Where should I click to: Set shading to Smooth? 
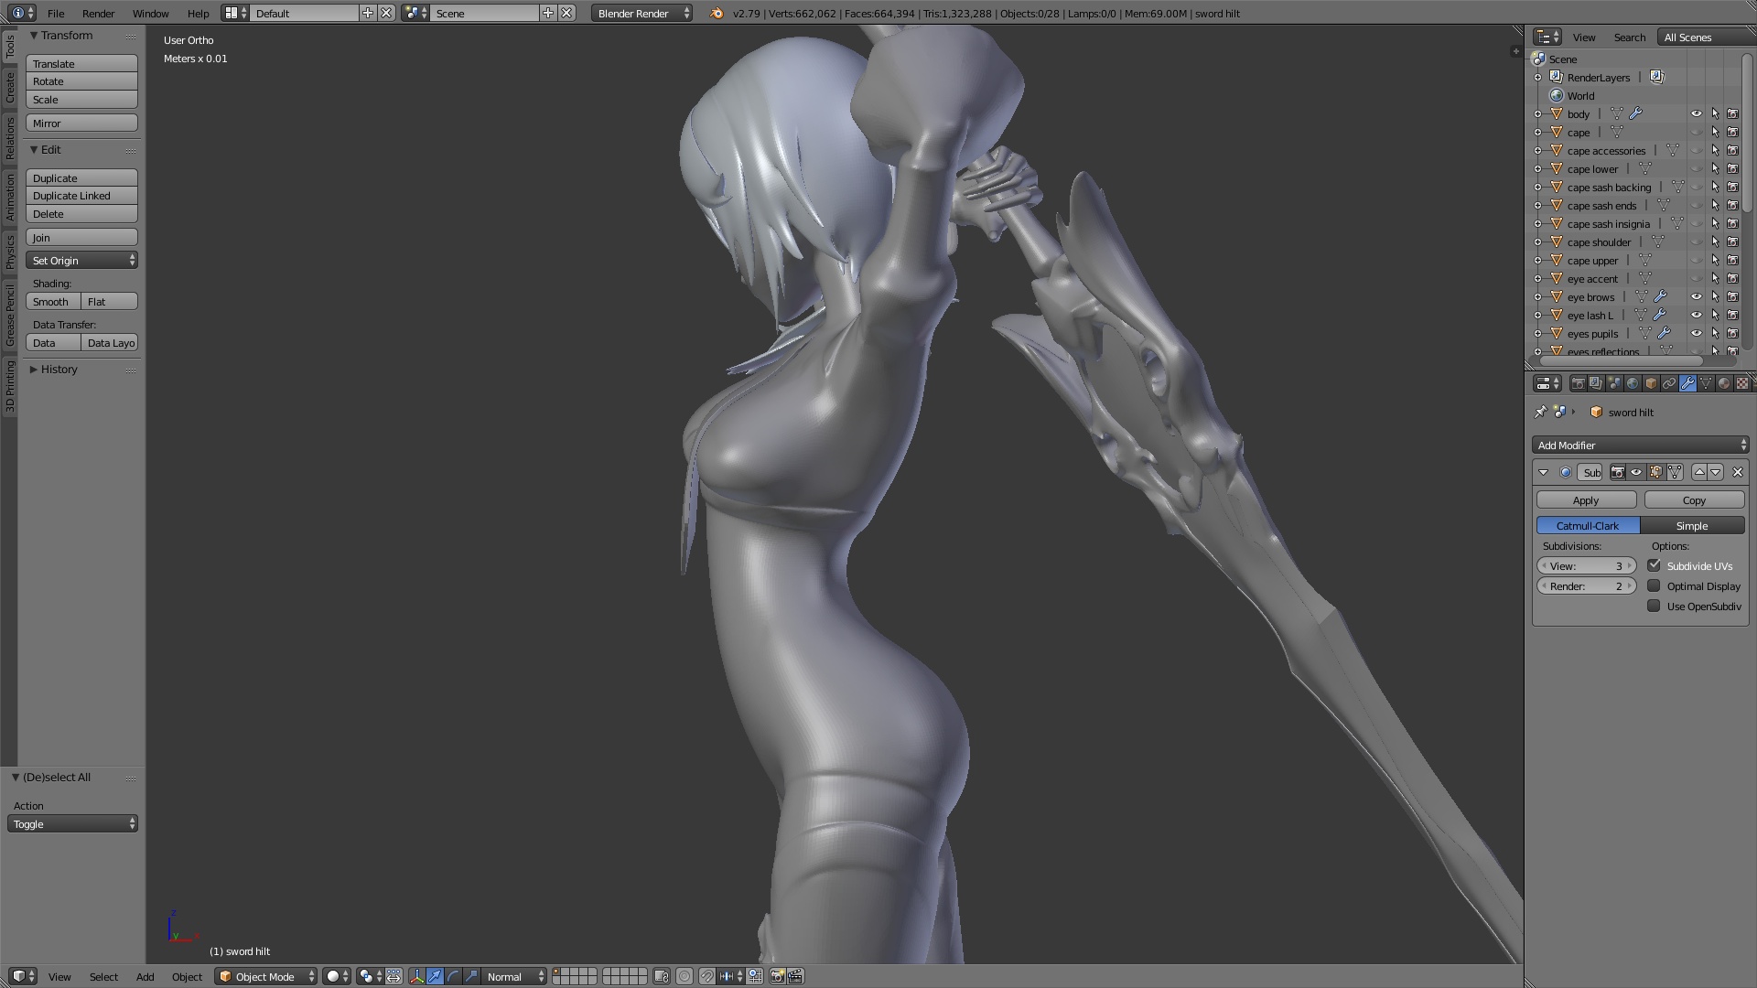pos(53,302)
